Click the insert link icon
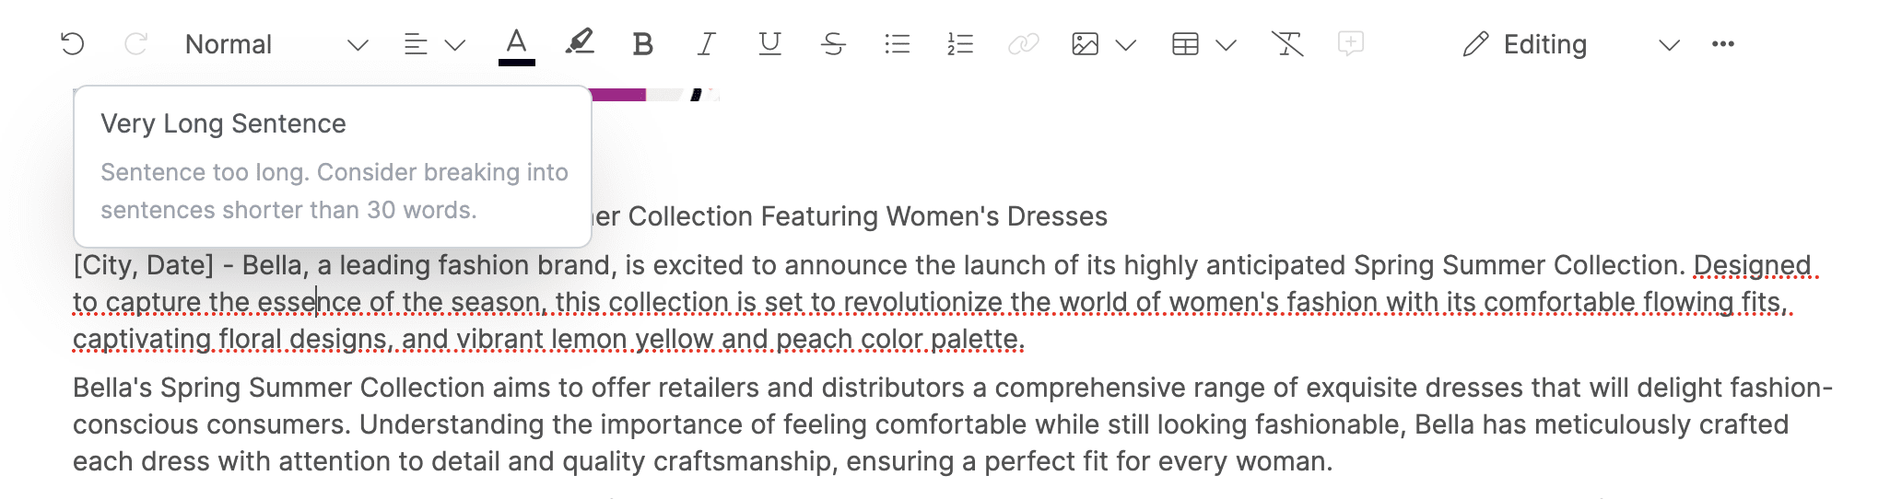Image resolution: width=1902 pixels, height=499 pixels. coord(1024,44)
